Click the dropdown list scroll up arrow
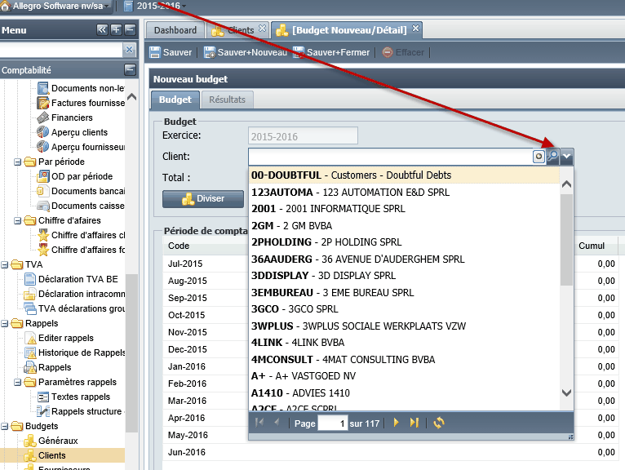 566,184
